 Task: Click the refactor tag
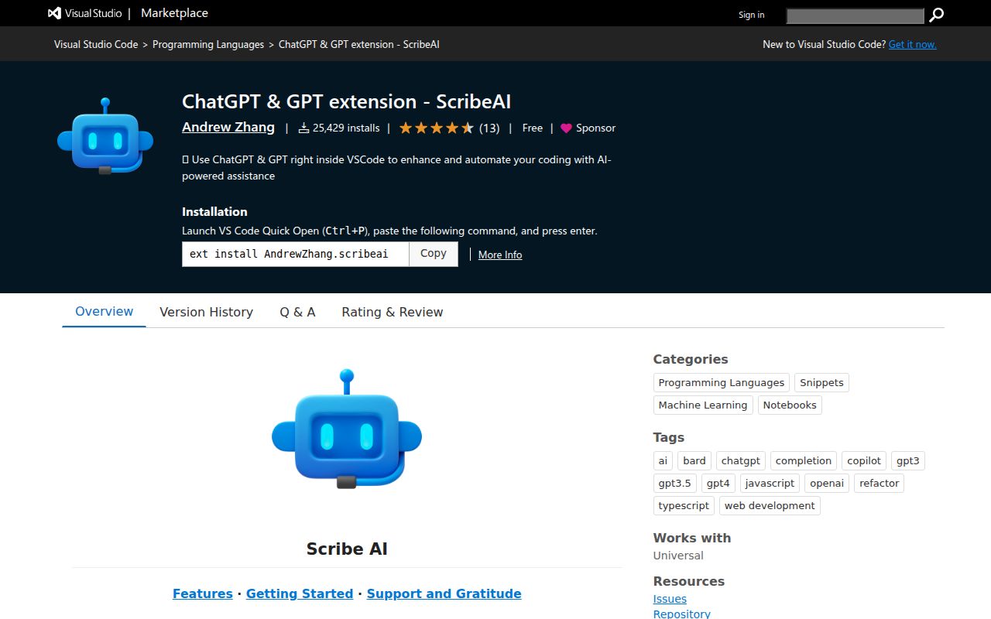click(880, 483)
